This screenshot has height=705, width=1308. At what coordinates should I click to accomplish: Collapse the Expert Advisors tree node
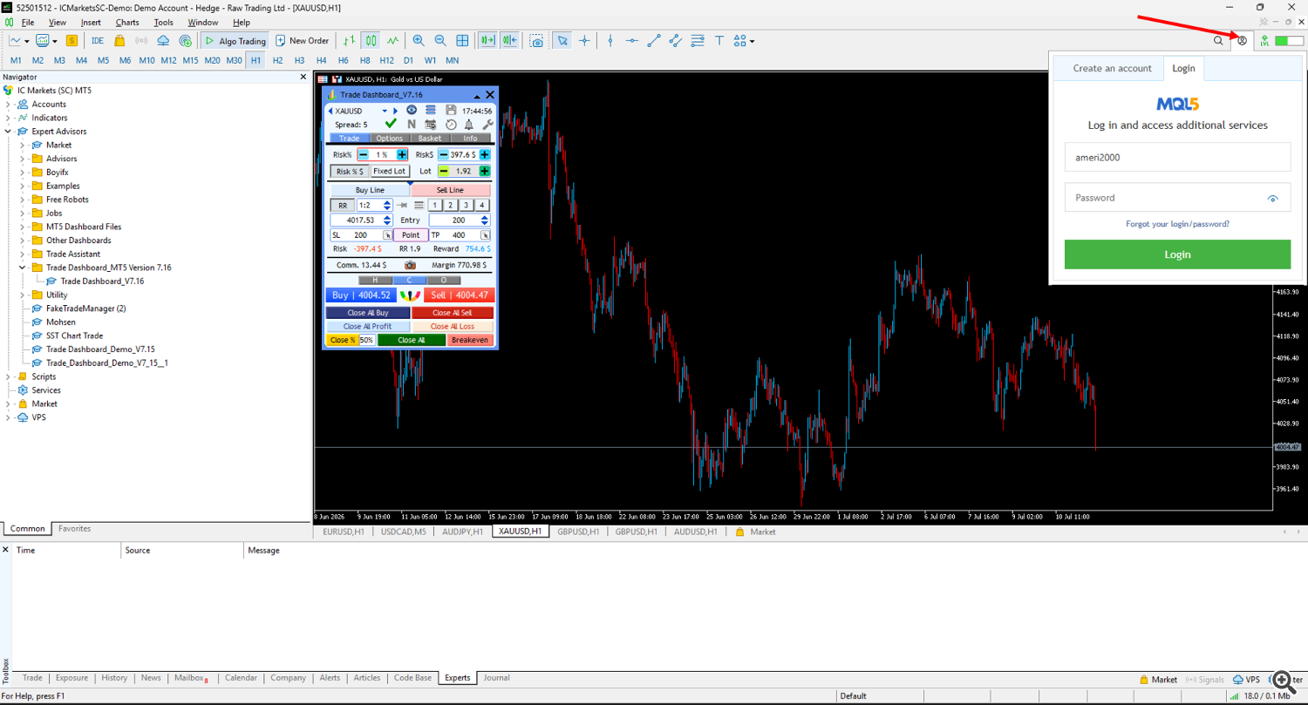pyautogui.click(x=8, y=132)
